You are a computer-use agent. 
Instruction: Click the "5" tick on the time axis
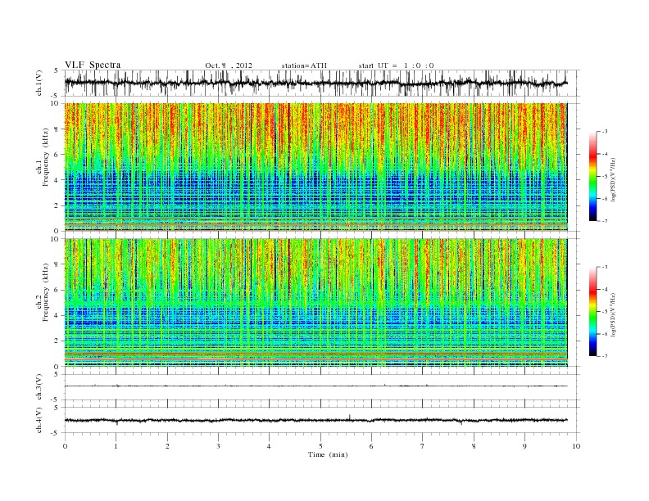tap(320, 446)
